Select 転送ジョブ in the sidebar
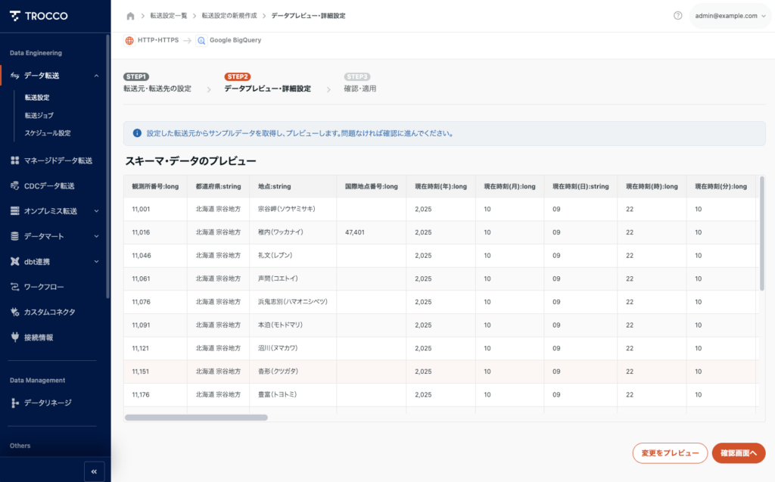The height and width of the screenshot is (482, 775). click(x=39, y=115)
